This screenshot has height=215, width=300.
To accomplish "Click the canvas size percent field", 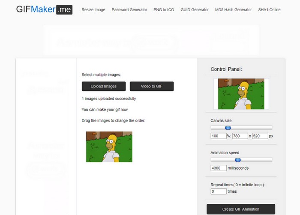I will pos(219,136).
